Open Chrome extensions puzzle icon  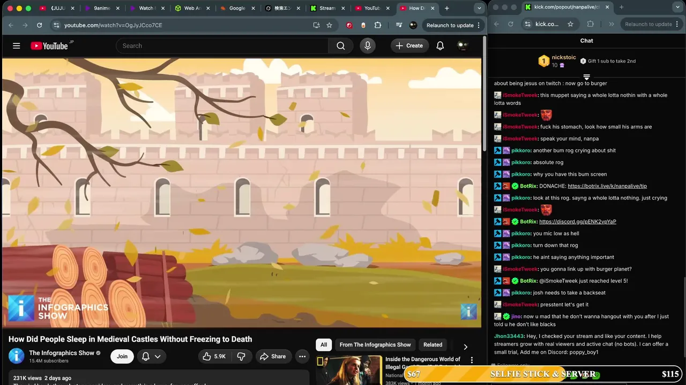click(378, 25)
